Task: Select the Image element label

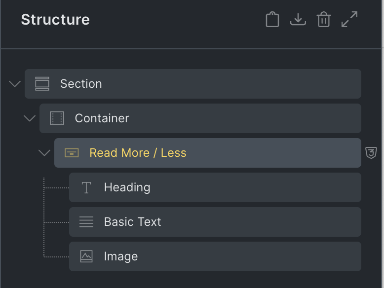Action: 120,256
